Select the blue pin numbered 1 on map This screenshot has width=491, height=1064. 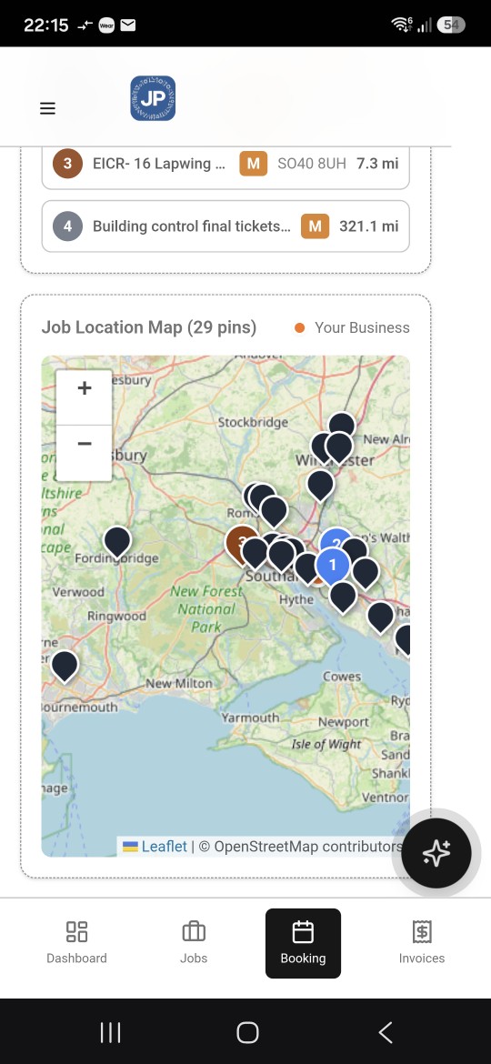[x=332, y=567]
